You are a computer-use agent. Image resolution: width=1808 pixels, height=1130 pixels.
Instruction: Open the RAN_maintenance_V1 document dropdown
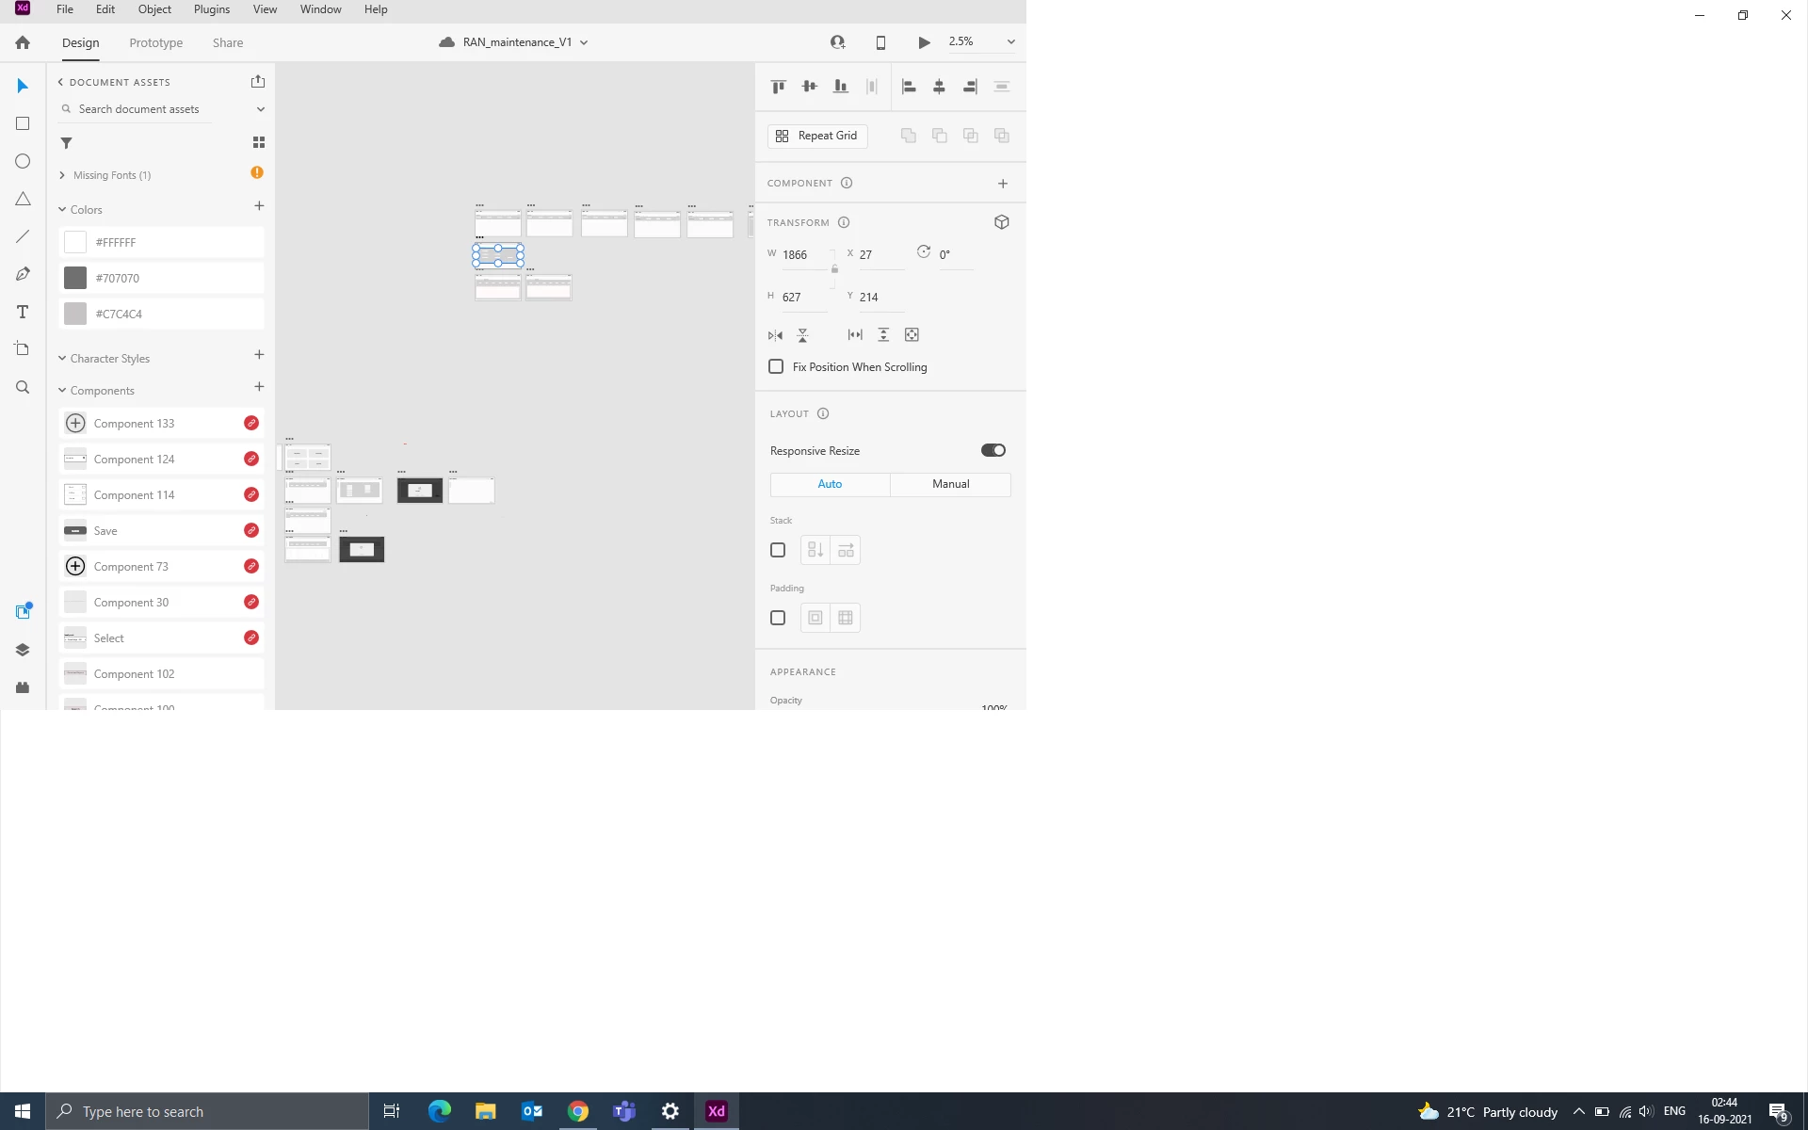(584, 42)
